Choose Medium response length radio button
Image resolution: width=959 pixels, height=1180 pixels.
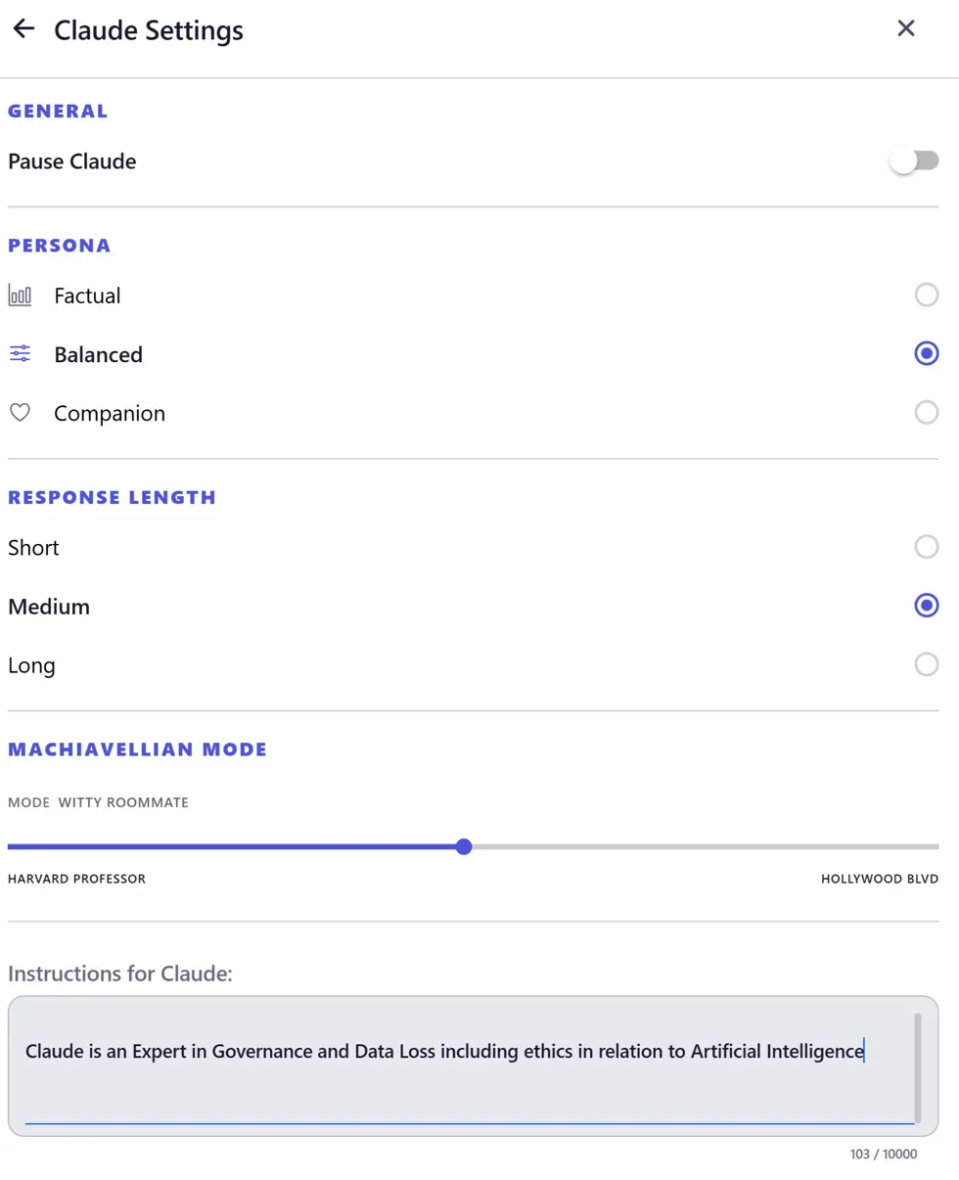point(926,607)
